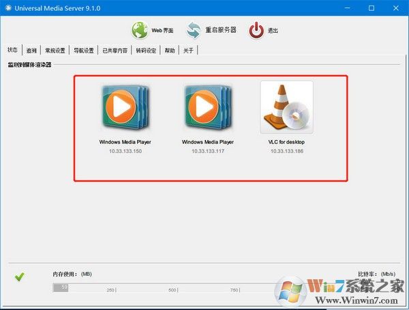Screen dimensions: 409x310
Task: Click the Web 界面 button label
Action: 162,30
